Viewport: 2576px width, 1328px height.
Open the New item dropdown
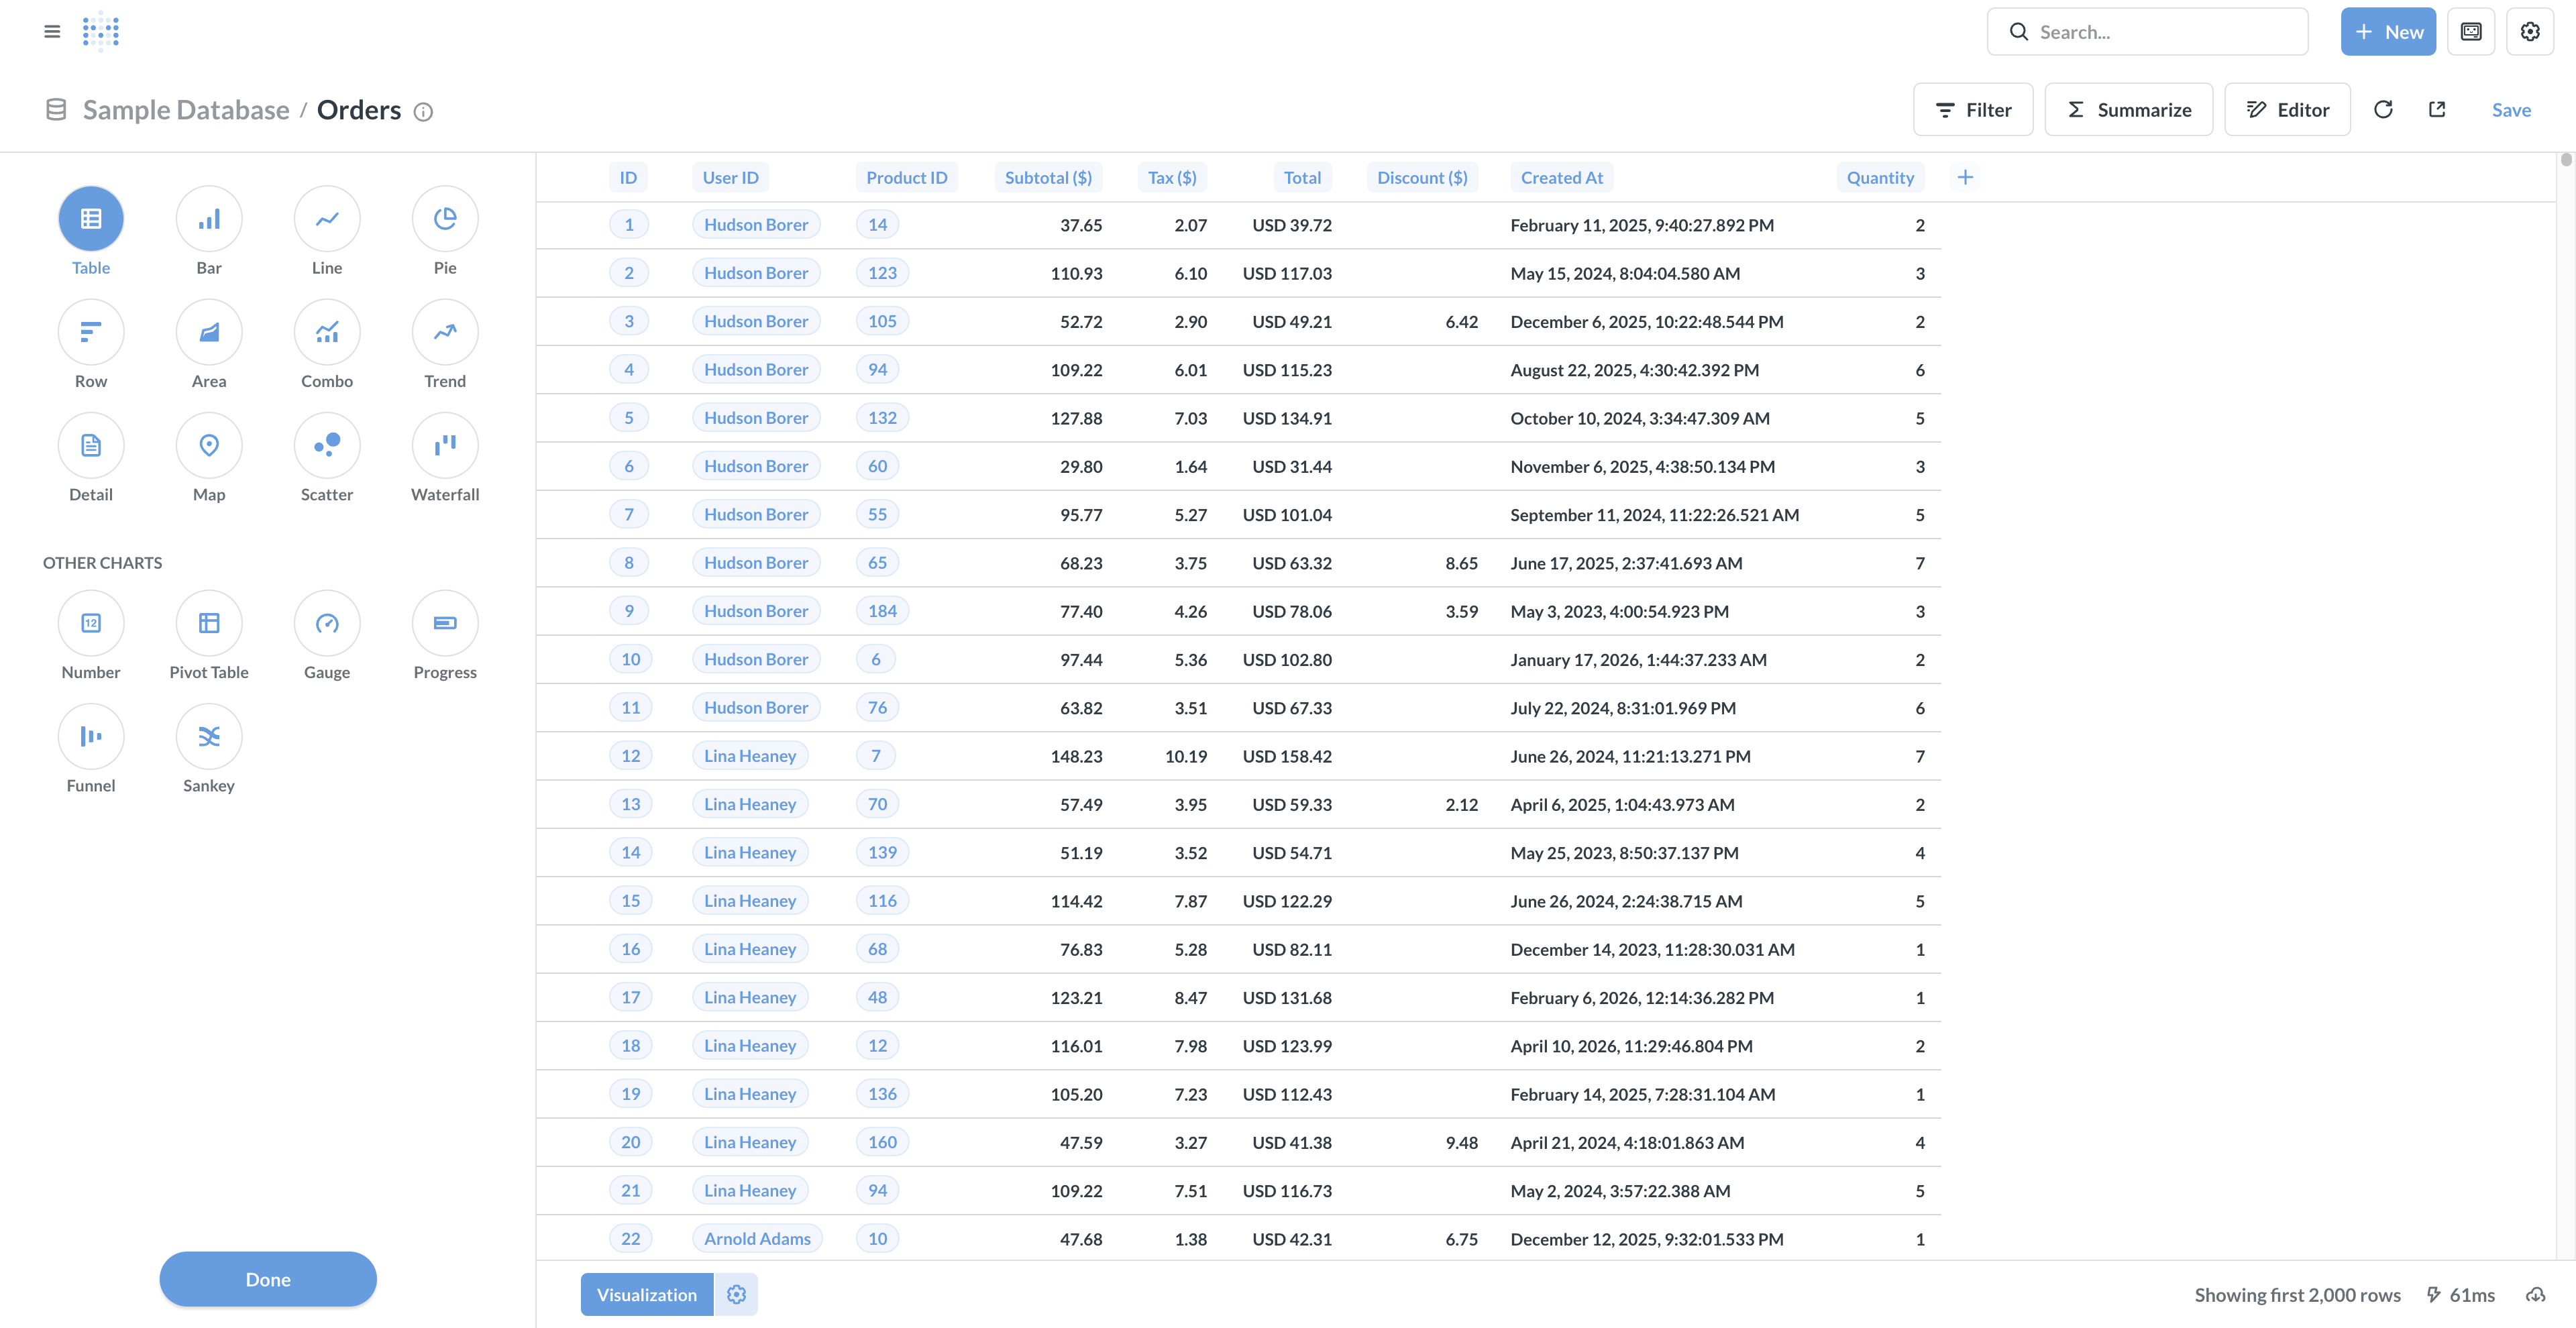point(2388,32)
